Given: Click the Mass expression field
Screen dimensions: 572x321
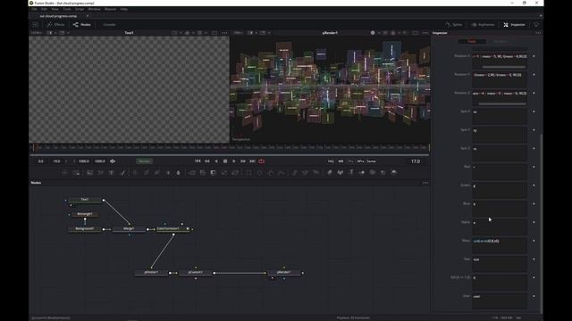Looking at the screenshot, I should (x=500, y=246).
